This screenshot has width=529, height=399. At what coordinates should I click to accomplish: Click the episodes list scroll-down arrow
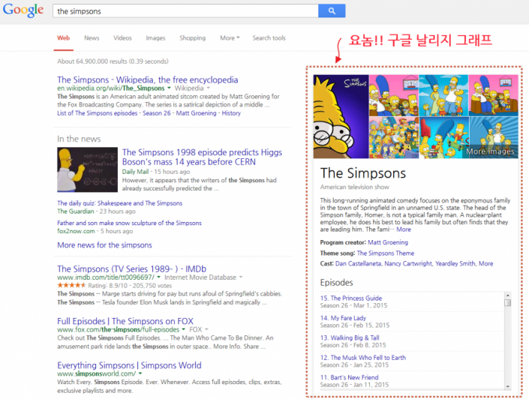(507, 386)
